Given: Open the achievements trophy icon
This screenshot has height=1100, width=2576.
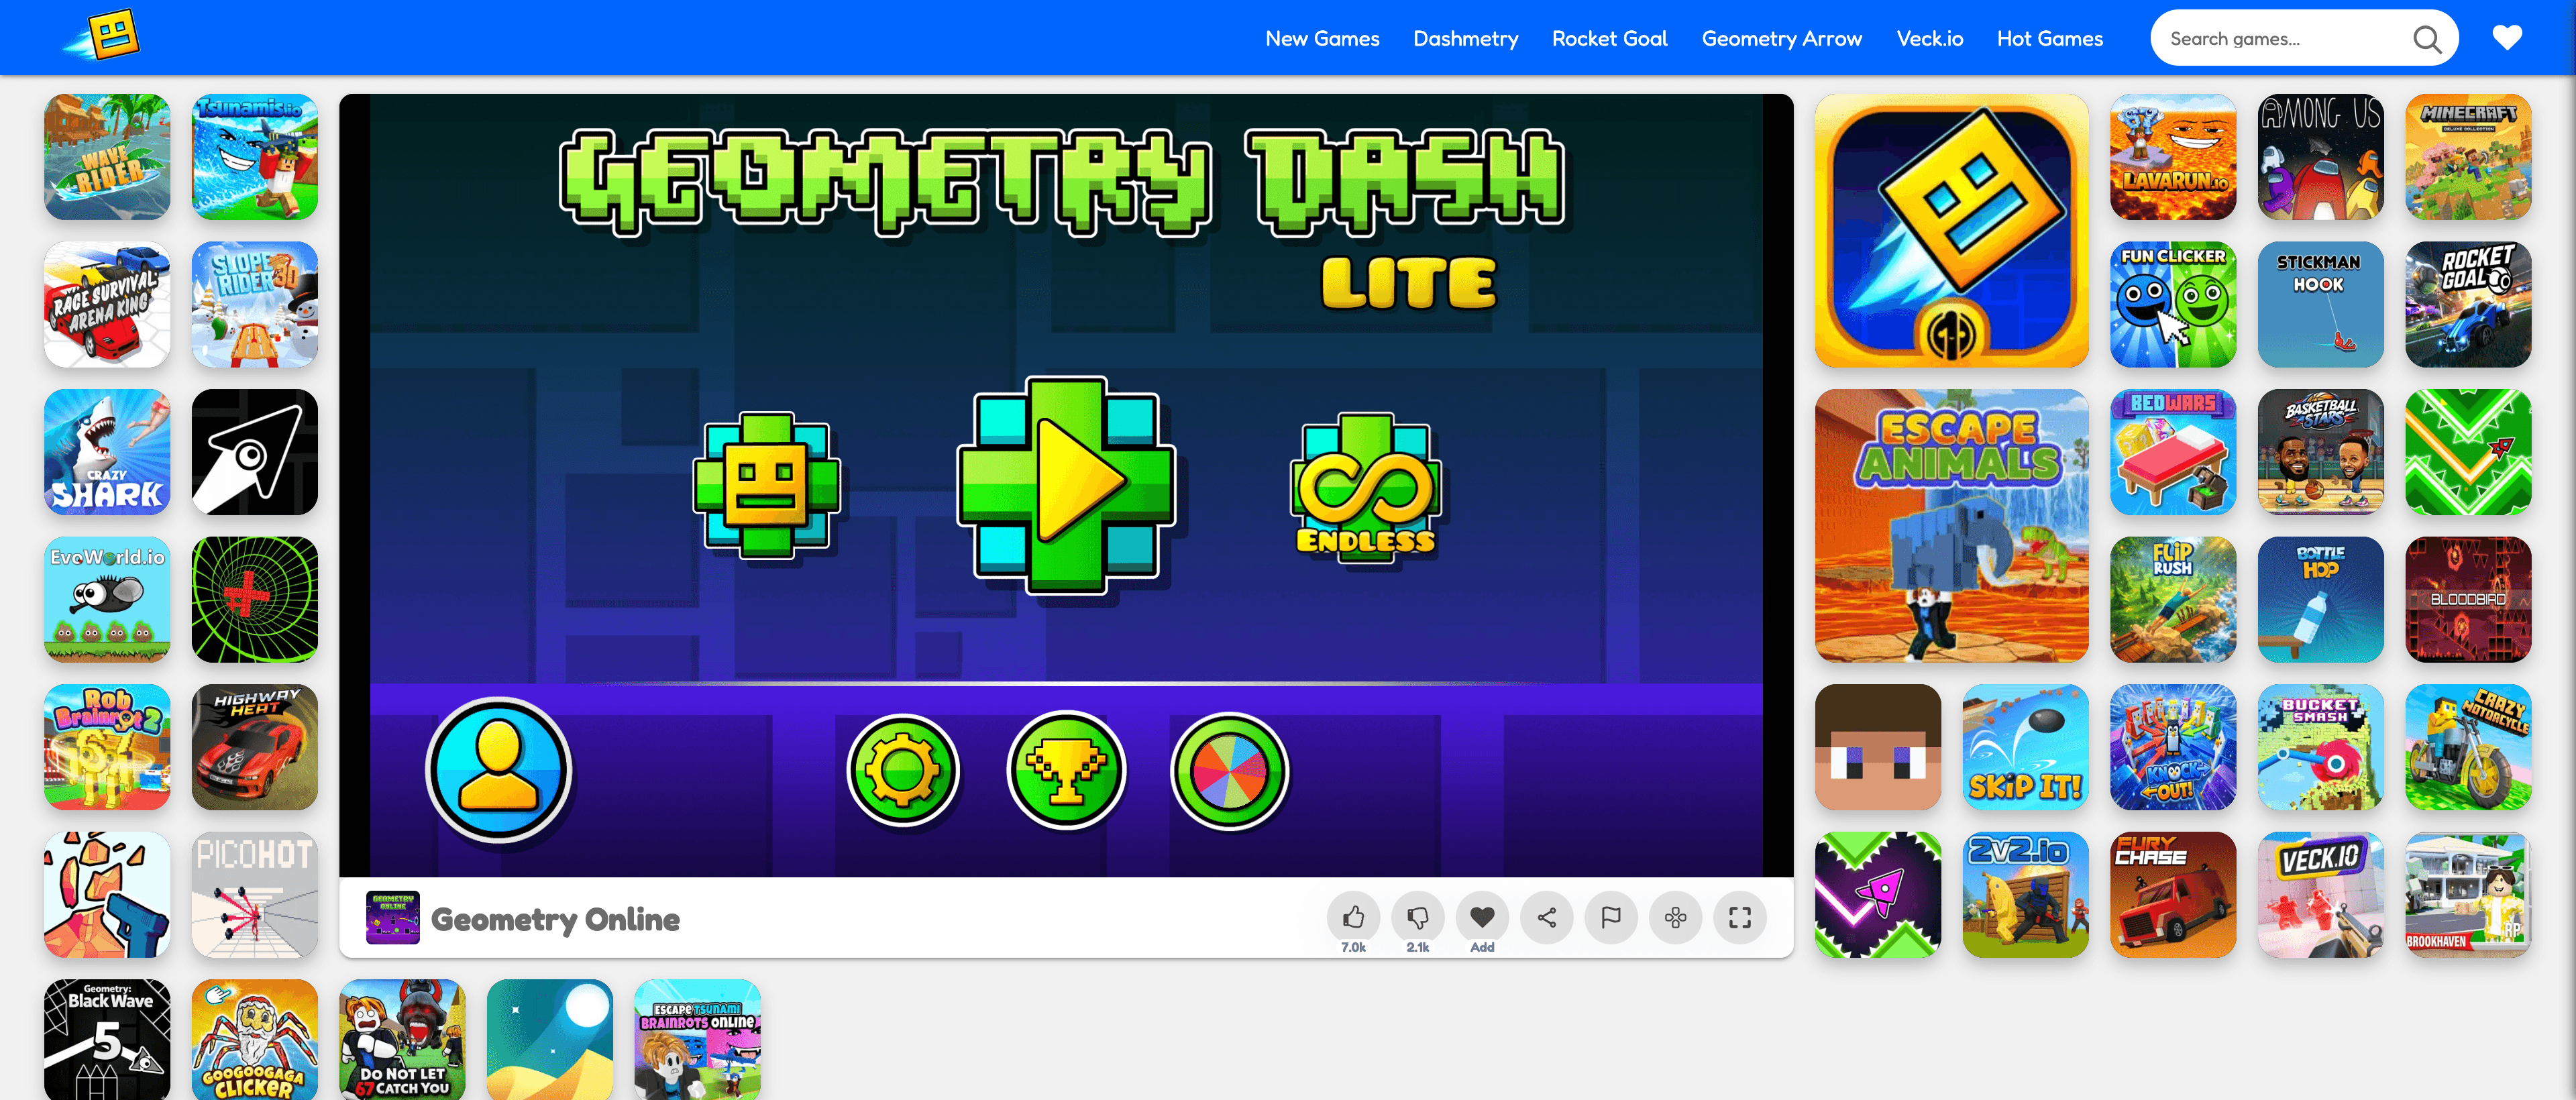Looking at the screenshot, I should pos(1065,770).
